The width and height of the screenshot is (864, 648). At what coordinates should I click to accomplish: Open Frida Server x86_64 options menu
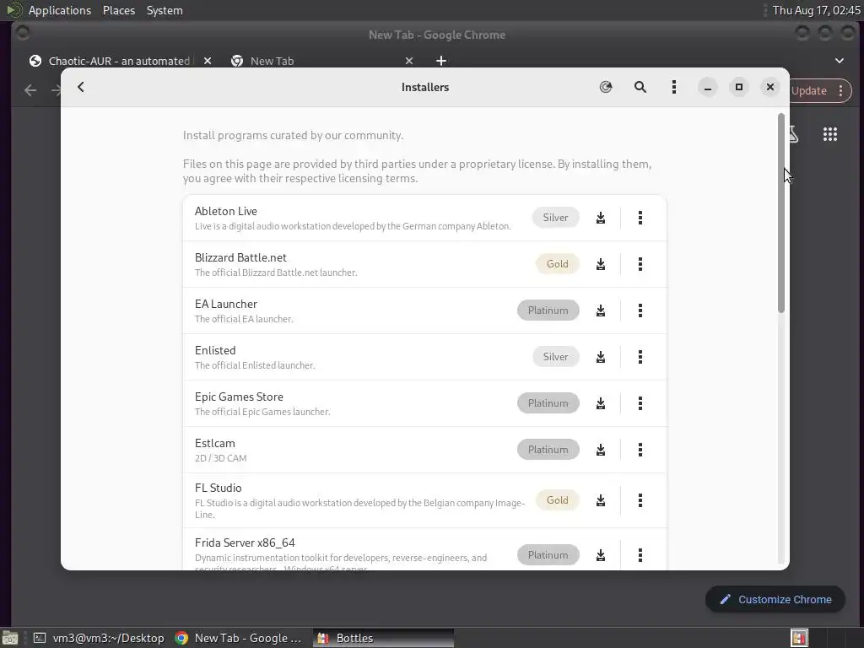[x=640, y=555]
